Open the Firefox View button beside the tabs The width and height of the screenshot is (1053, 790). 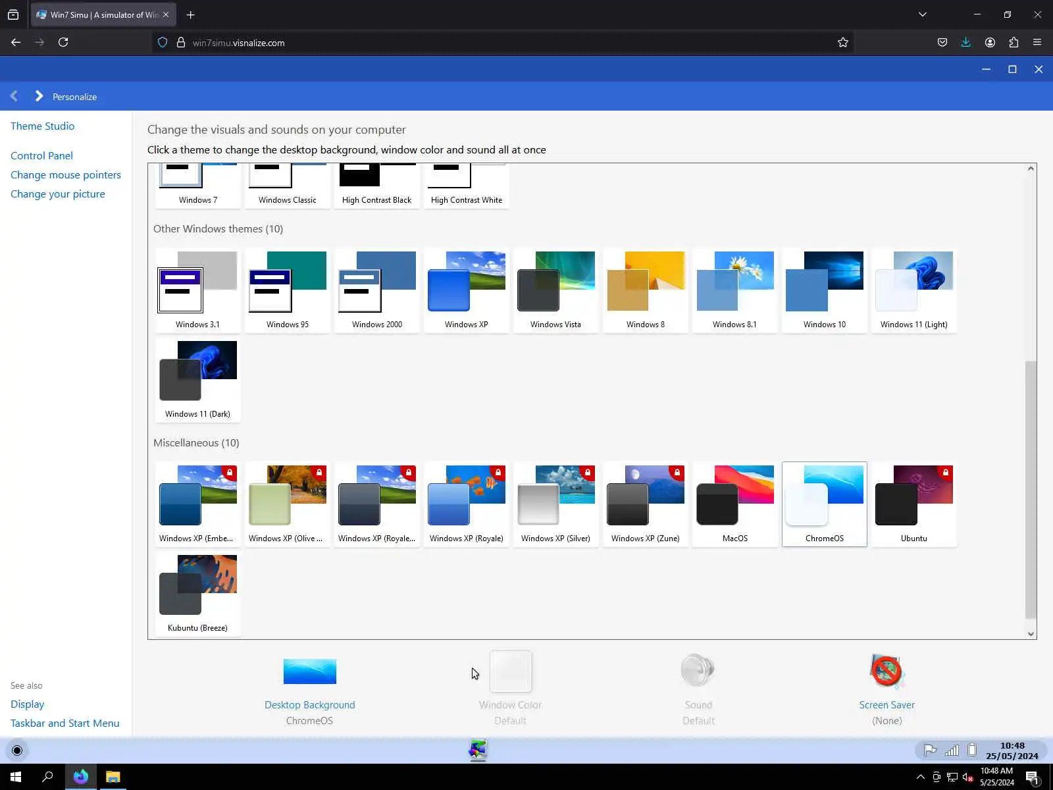click(x=13, y=14)
